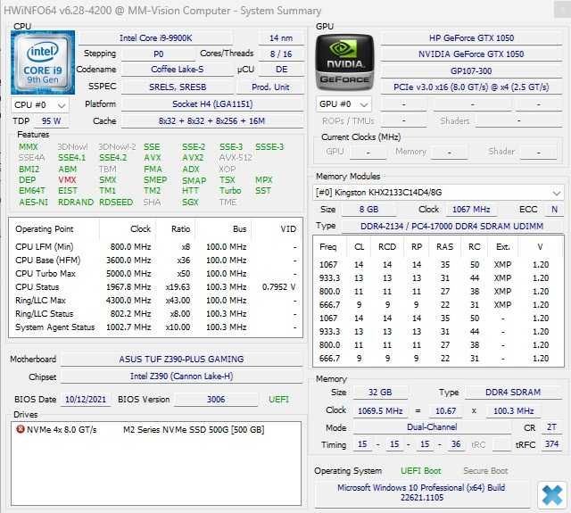
Task: Click the SRELS, SRESB SSPEC value
Action: (178, 87)
